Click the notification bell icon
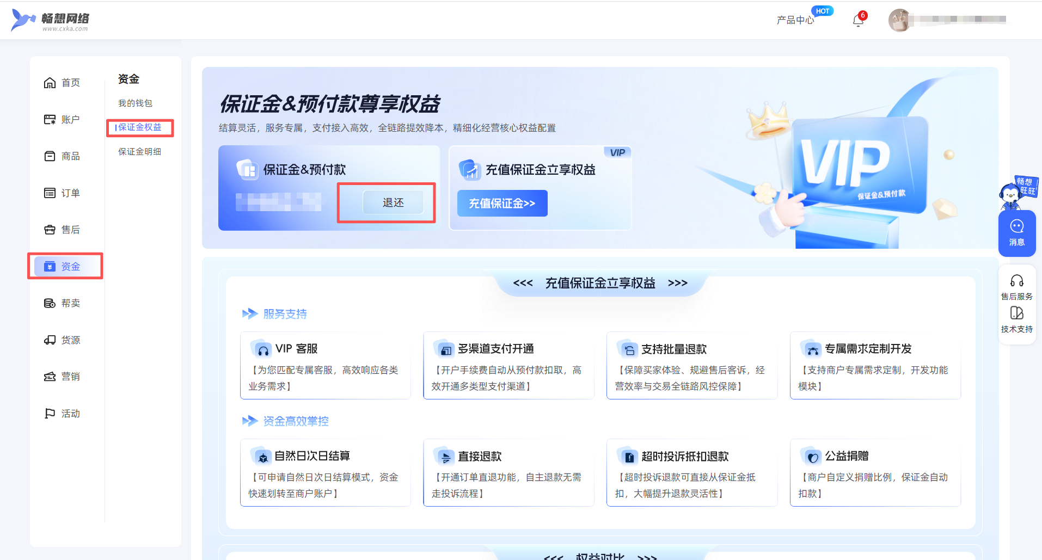 tap(858, 21)
